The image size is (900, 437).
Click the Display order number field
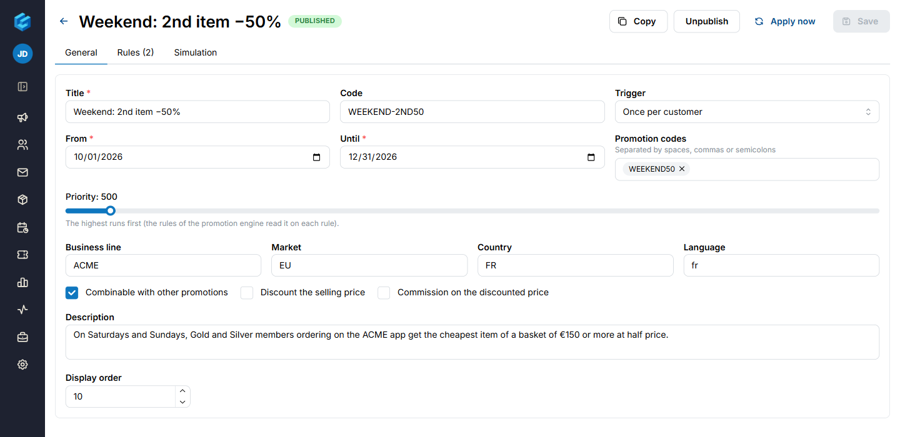[x=121, y=396]
